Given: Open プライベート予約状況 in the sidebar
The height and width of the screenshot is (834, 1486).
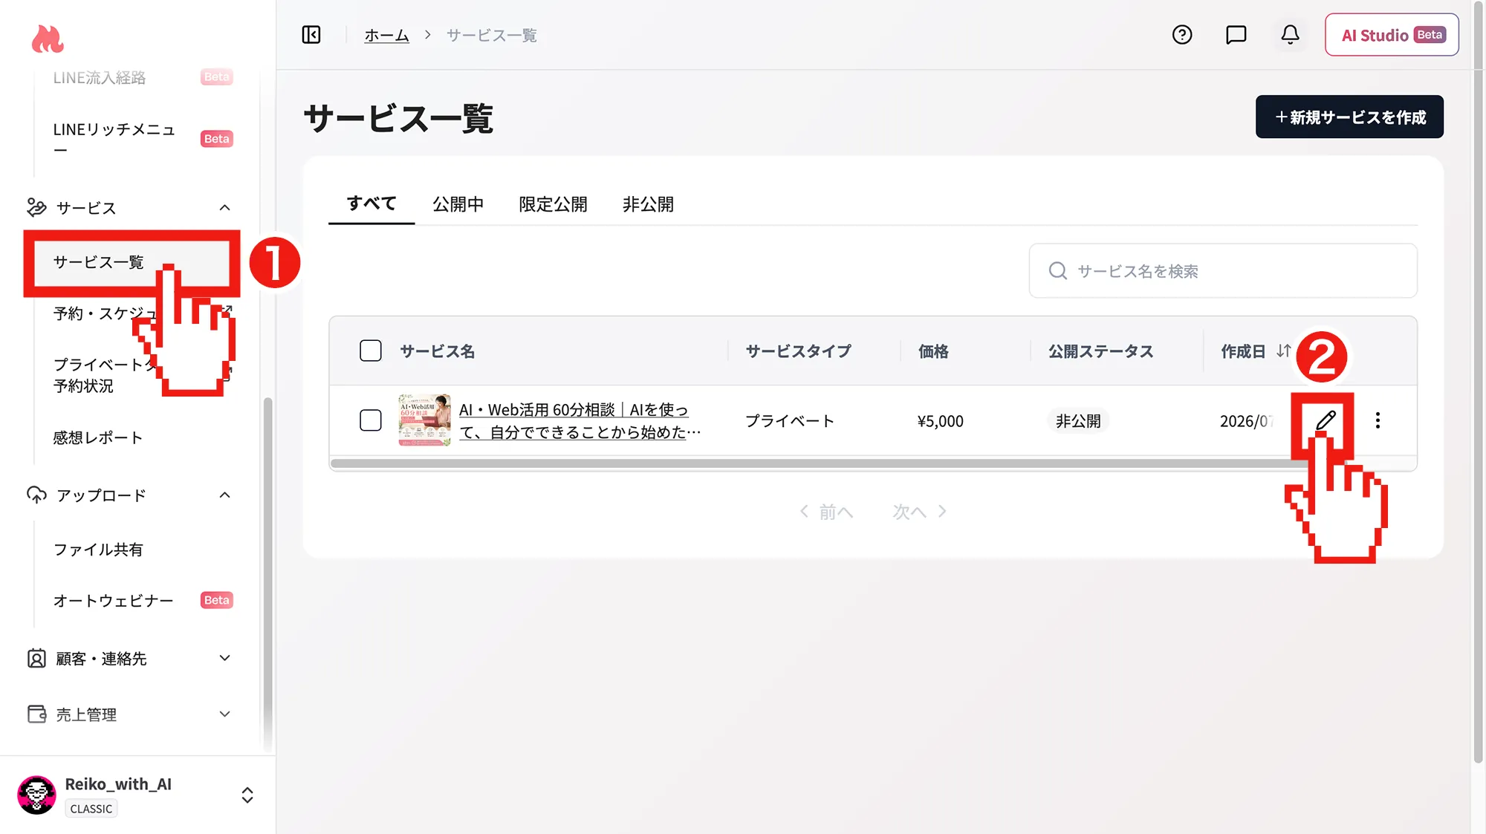Looking at the screenshot, I should [104, 375].
